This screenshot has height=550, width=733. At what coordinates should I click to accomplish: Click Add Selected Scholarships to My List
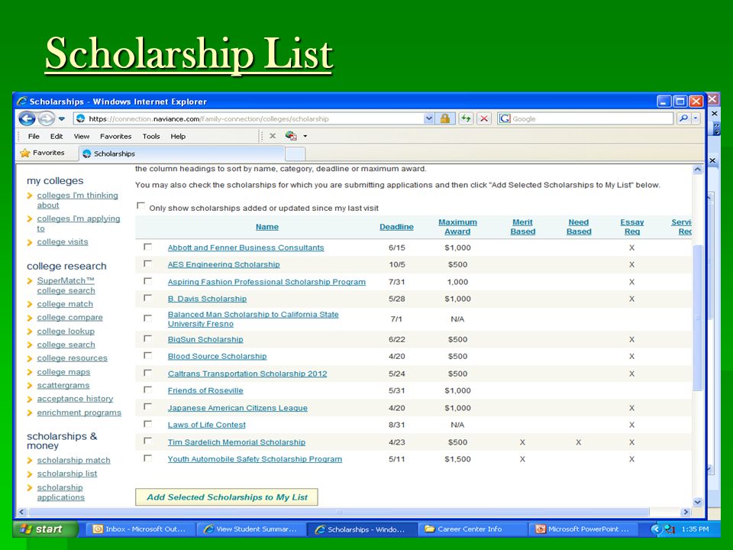tap(227, 497)
